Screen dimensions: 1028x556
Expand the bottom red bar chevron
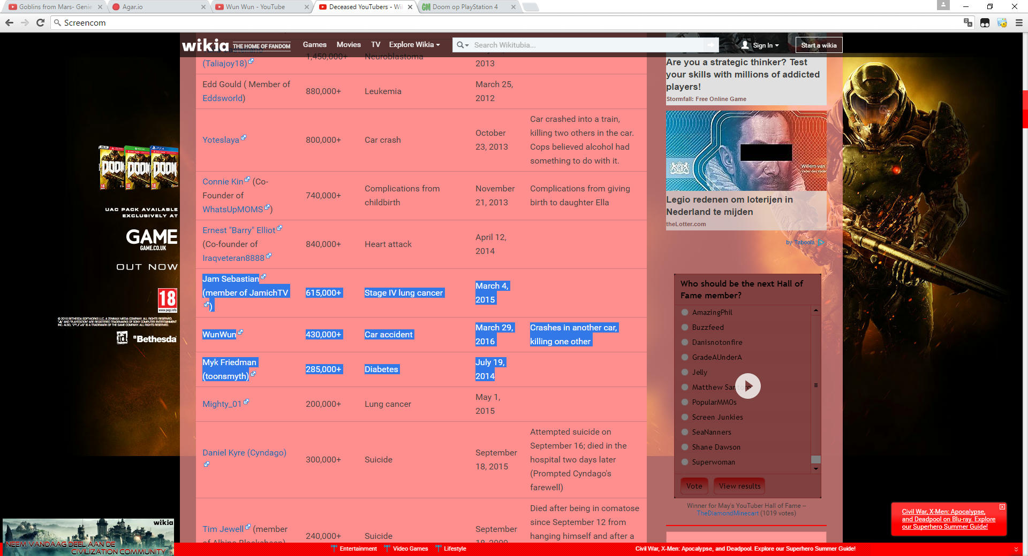pyautogui.click(x=1016, y=549)
